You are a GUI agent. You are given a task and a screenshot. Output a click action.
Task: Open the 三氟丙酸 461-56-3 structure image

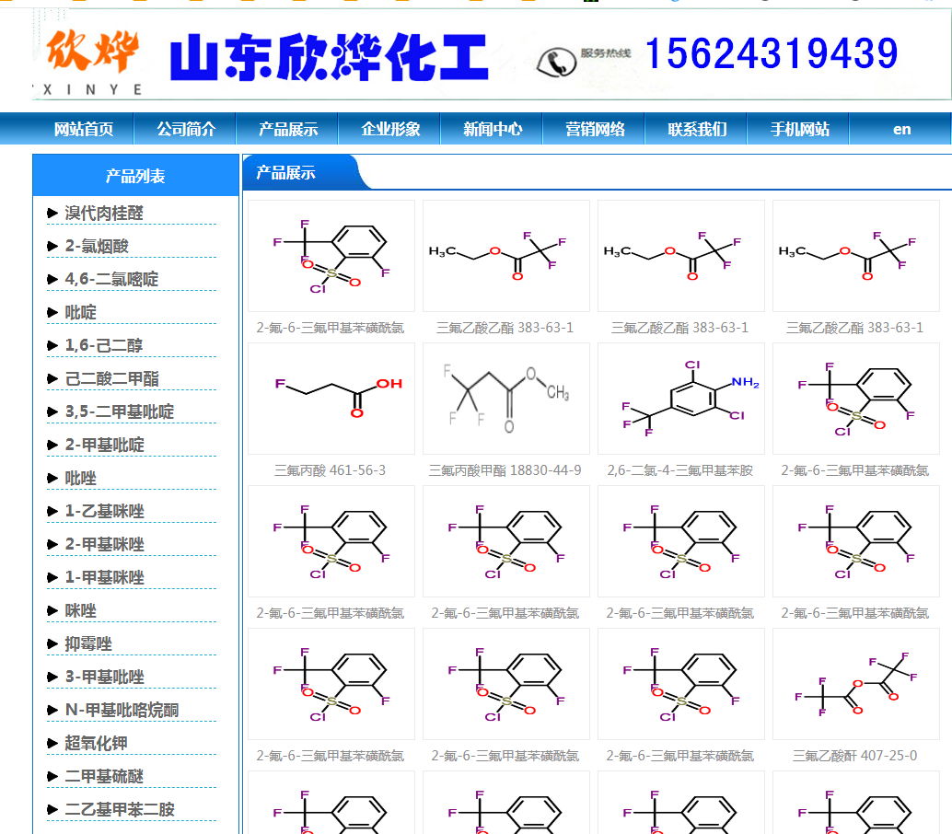point(331,399)
